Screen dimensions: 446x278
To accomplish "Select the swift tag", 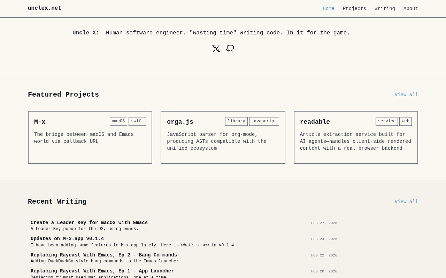I will (137, 121).
